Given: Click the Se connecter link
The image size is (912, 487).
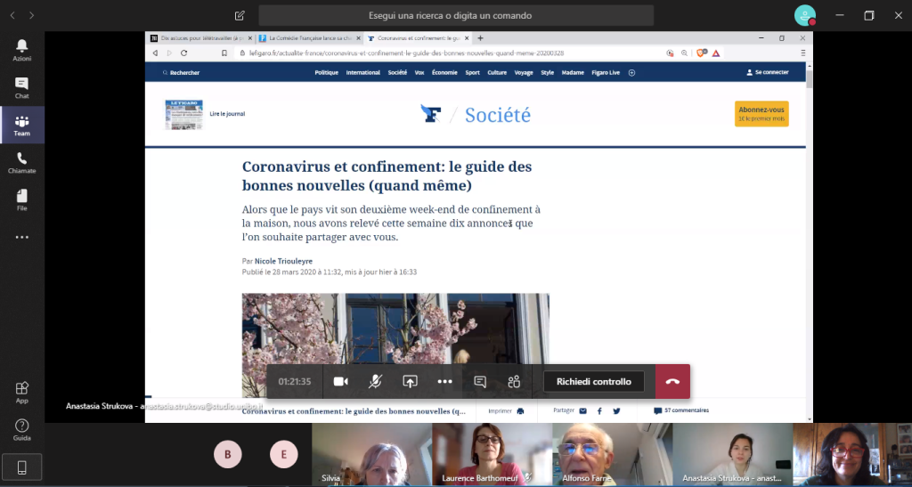Looking at the screenshot, I should tap(767, 72).
